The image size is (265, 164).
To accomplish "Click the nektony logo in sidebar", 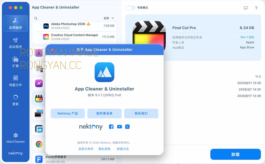I will [16, 153].
